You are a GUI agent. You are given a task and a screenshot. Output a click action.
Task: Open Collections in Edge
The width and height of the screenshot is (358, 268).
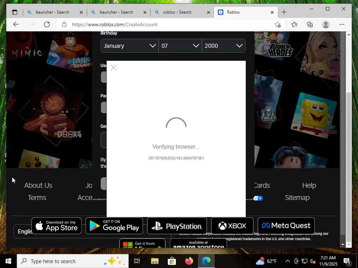[x=310, y=24]
